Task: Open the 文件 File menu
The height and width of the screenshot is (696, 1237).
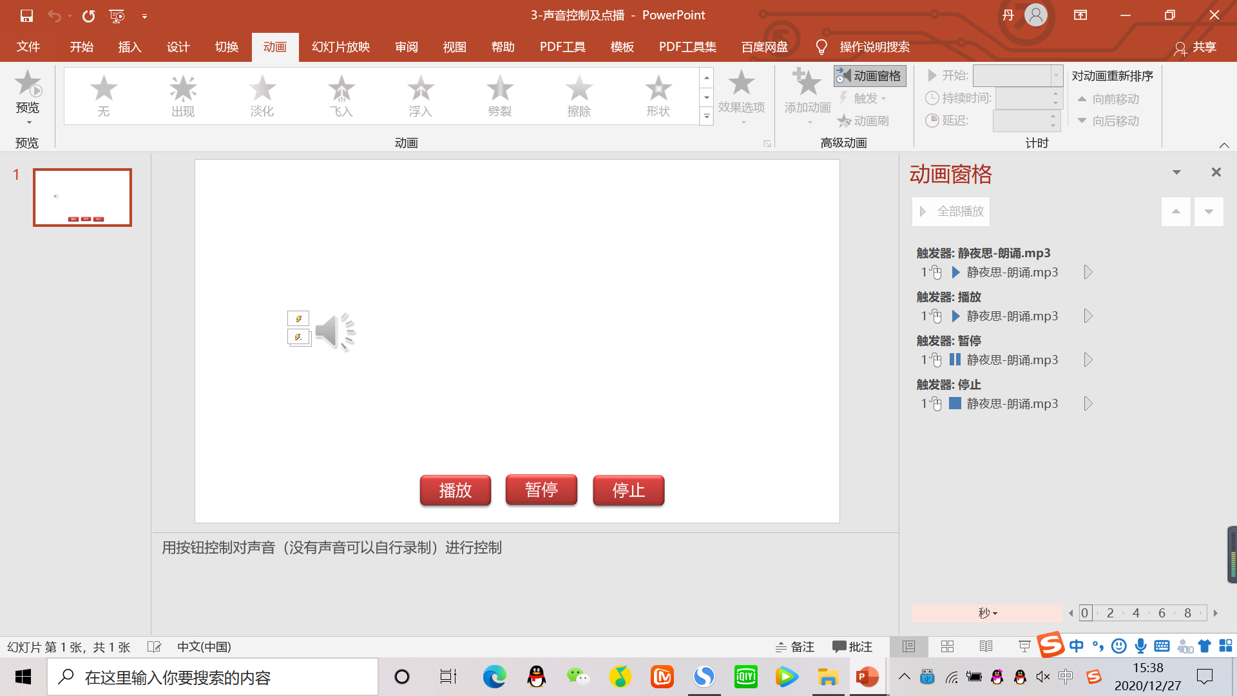Action: tap(28, 47)
